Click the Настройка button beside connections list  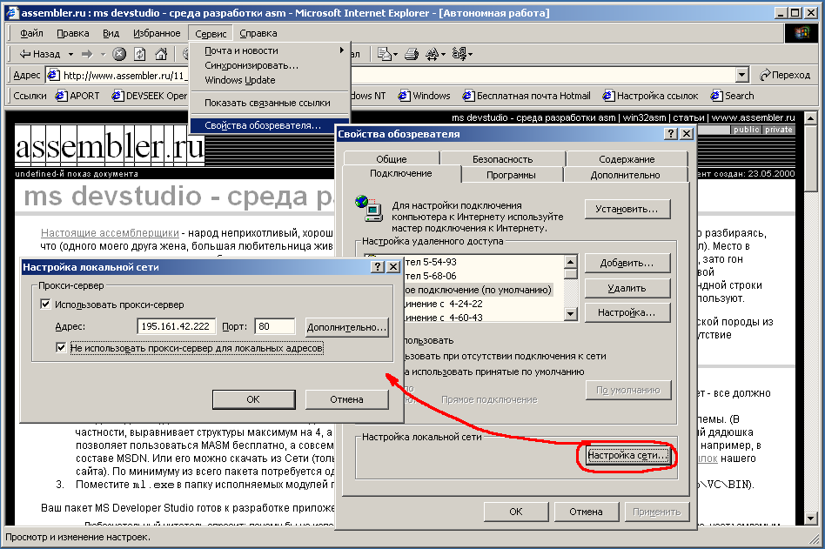pos(627,312)
